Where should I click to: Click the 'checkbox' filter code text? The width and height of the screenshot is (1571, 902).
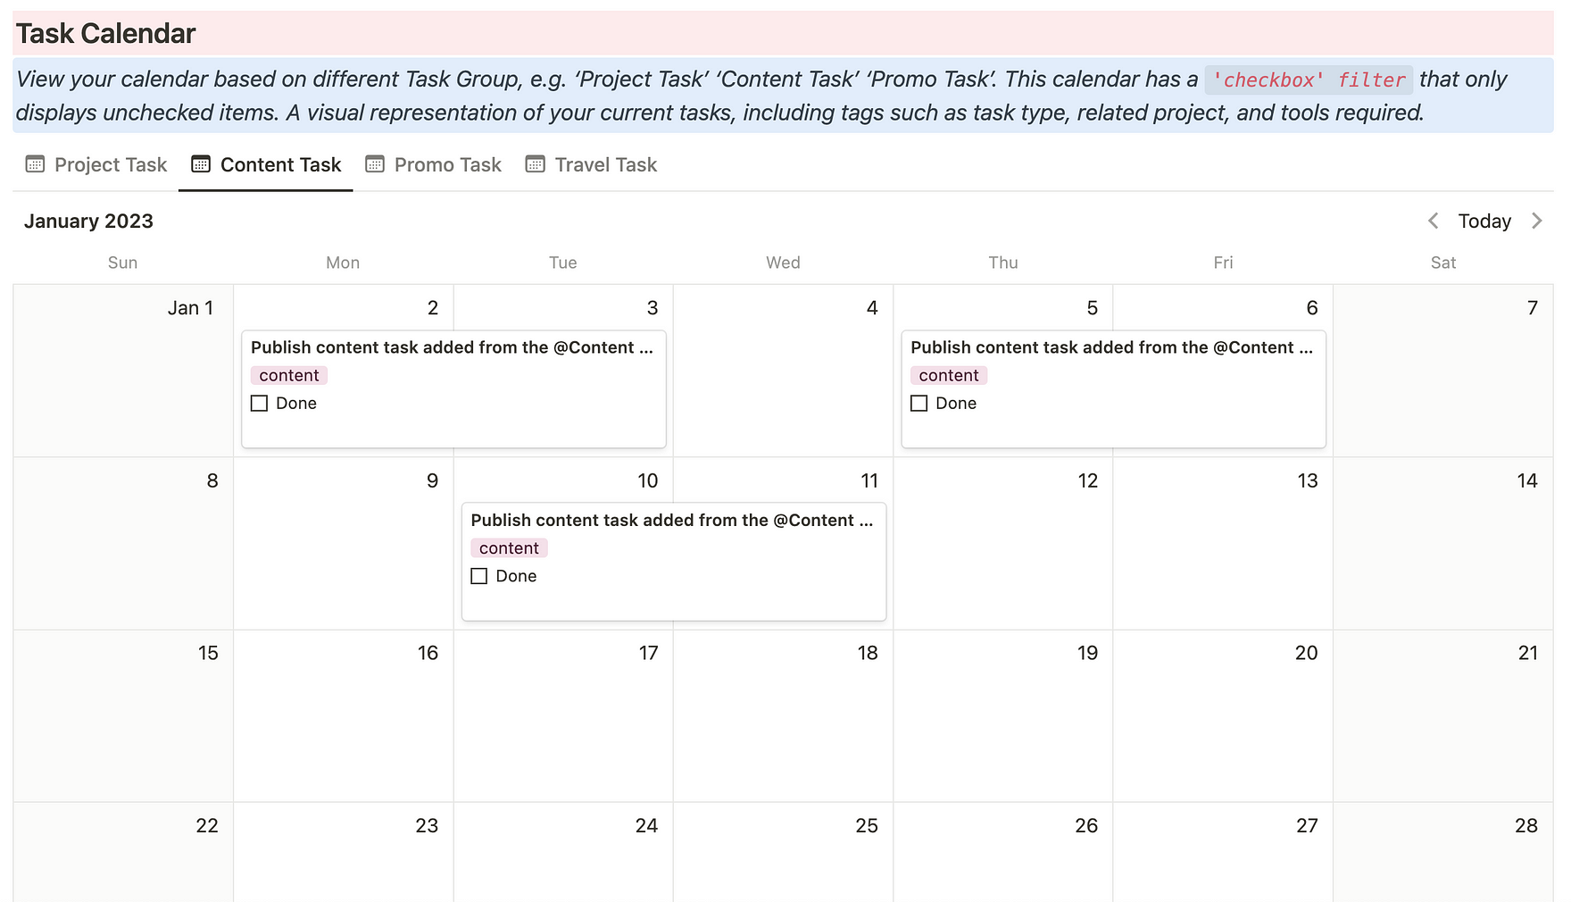pyautogui.click(x=1309, y=80)
